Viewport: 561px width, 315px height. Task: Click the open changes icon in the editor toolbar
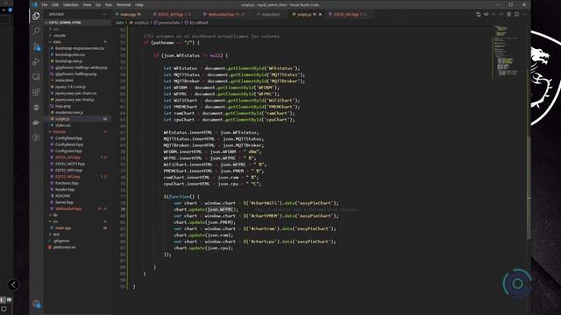coord(486,14)
